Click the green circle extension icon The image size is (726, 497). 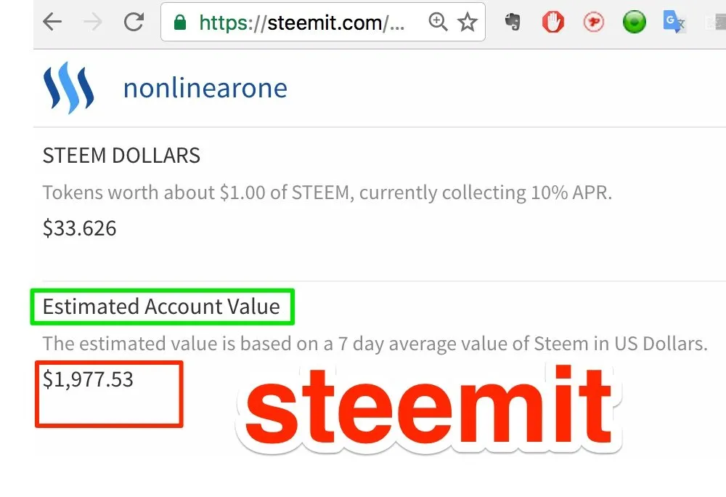tap(634, 22)
